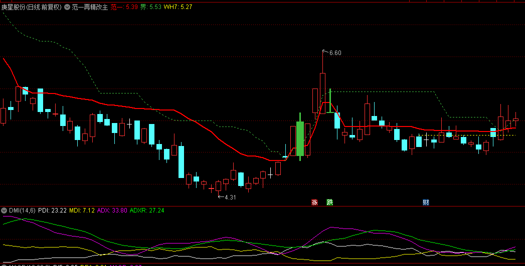Select the large solid green candlestick
This screenshot has width=525, height=266.
300,137
